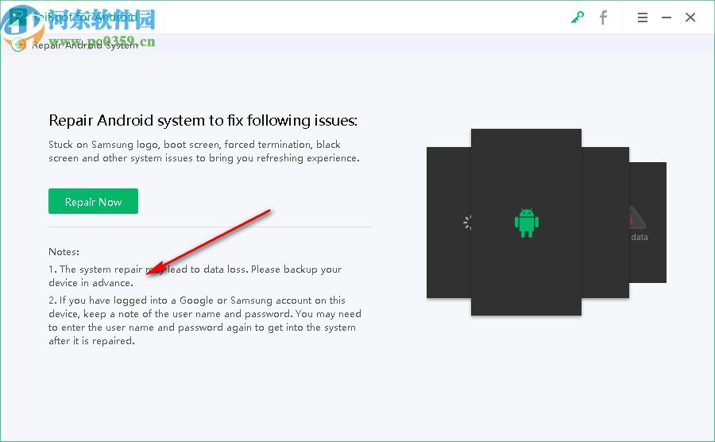Image resolution: width=715 pixels, height=442 pixels.
Task: Click the 'Notes:' label
Action: (64, 252)
